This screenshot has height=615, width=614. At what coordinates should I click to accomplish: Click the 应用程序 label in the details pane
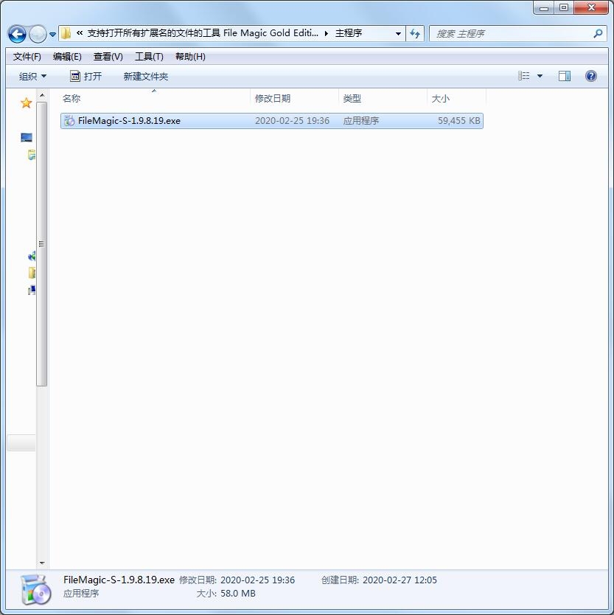click(x=81, y=594)
